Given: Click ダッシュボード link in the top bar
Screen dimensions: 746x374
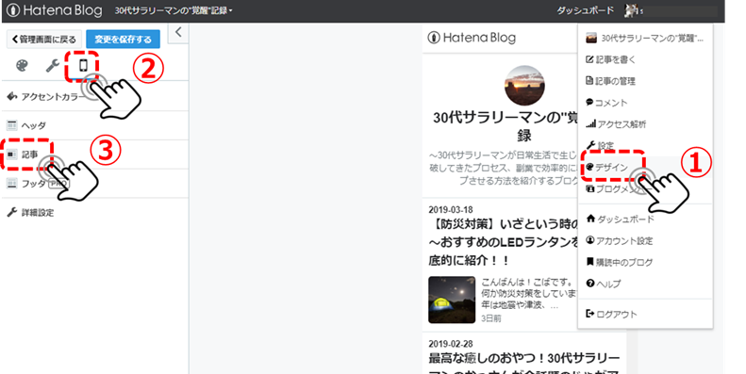Looking at the screenshot, I should (585, 10).
